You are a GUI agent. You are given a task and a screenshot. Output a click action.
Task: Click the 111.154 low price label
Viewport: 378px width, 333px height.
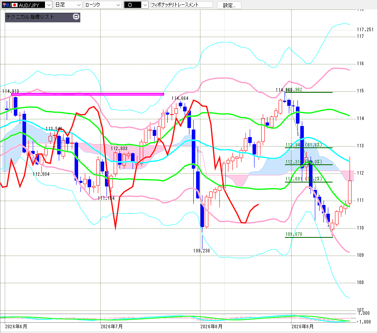coord(106,198)
